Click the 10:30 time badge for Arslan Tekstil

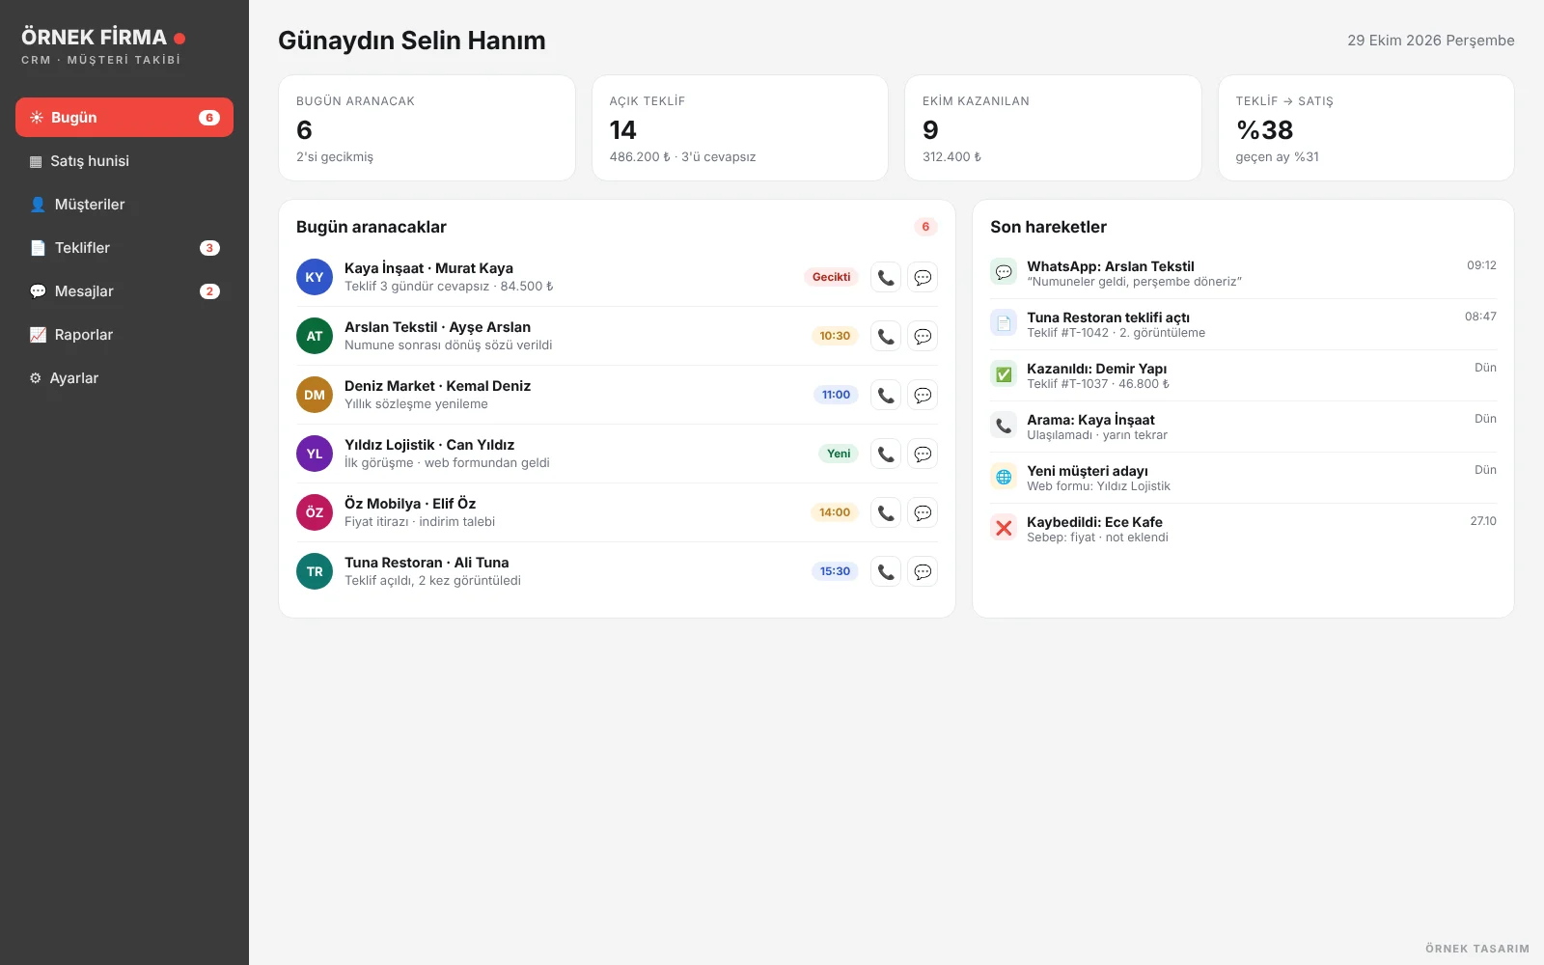click(835, 336)
